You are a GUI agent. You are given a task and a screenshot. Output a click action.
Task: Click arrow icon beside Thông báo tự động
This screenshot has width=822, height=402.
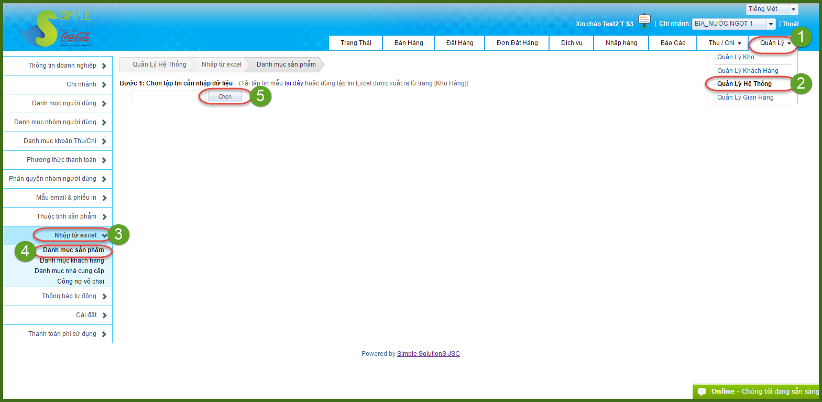click(104, 297)
